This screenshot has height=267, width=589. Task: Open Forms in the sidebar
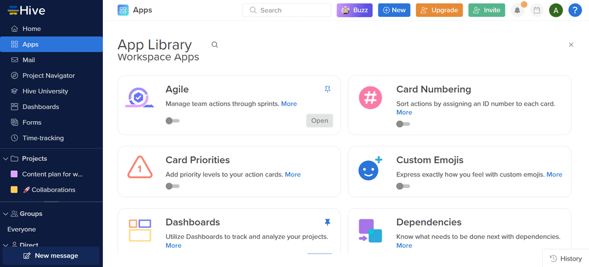(51, 122)
